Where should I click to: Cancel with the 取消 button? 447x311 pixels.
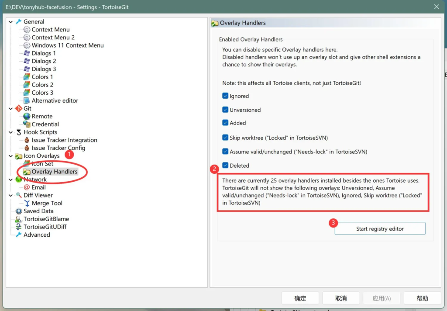pos(341,298)
